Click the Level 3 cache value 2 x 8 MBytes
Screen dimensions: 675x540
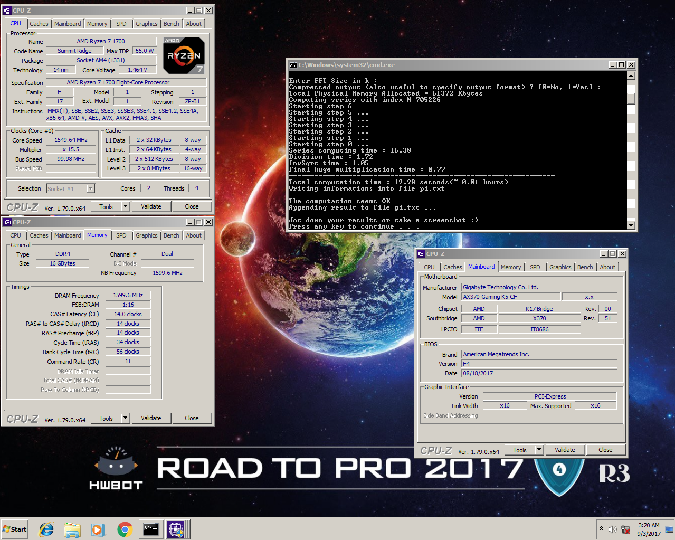coord(154,168)
